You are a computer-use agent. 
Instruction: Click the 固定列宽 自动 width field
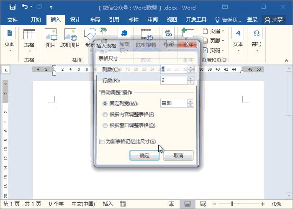coord(174,103)
